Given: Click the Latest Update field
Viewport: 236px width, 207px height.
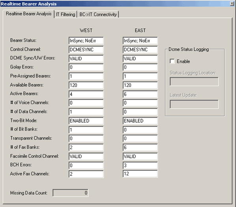Looking at the screenshot, I should pyautogui.click(x=194, y=104).
